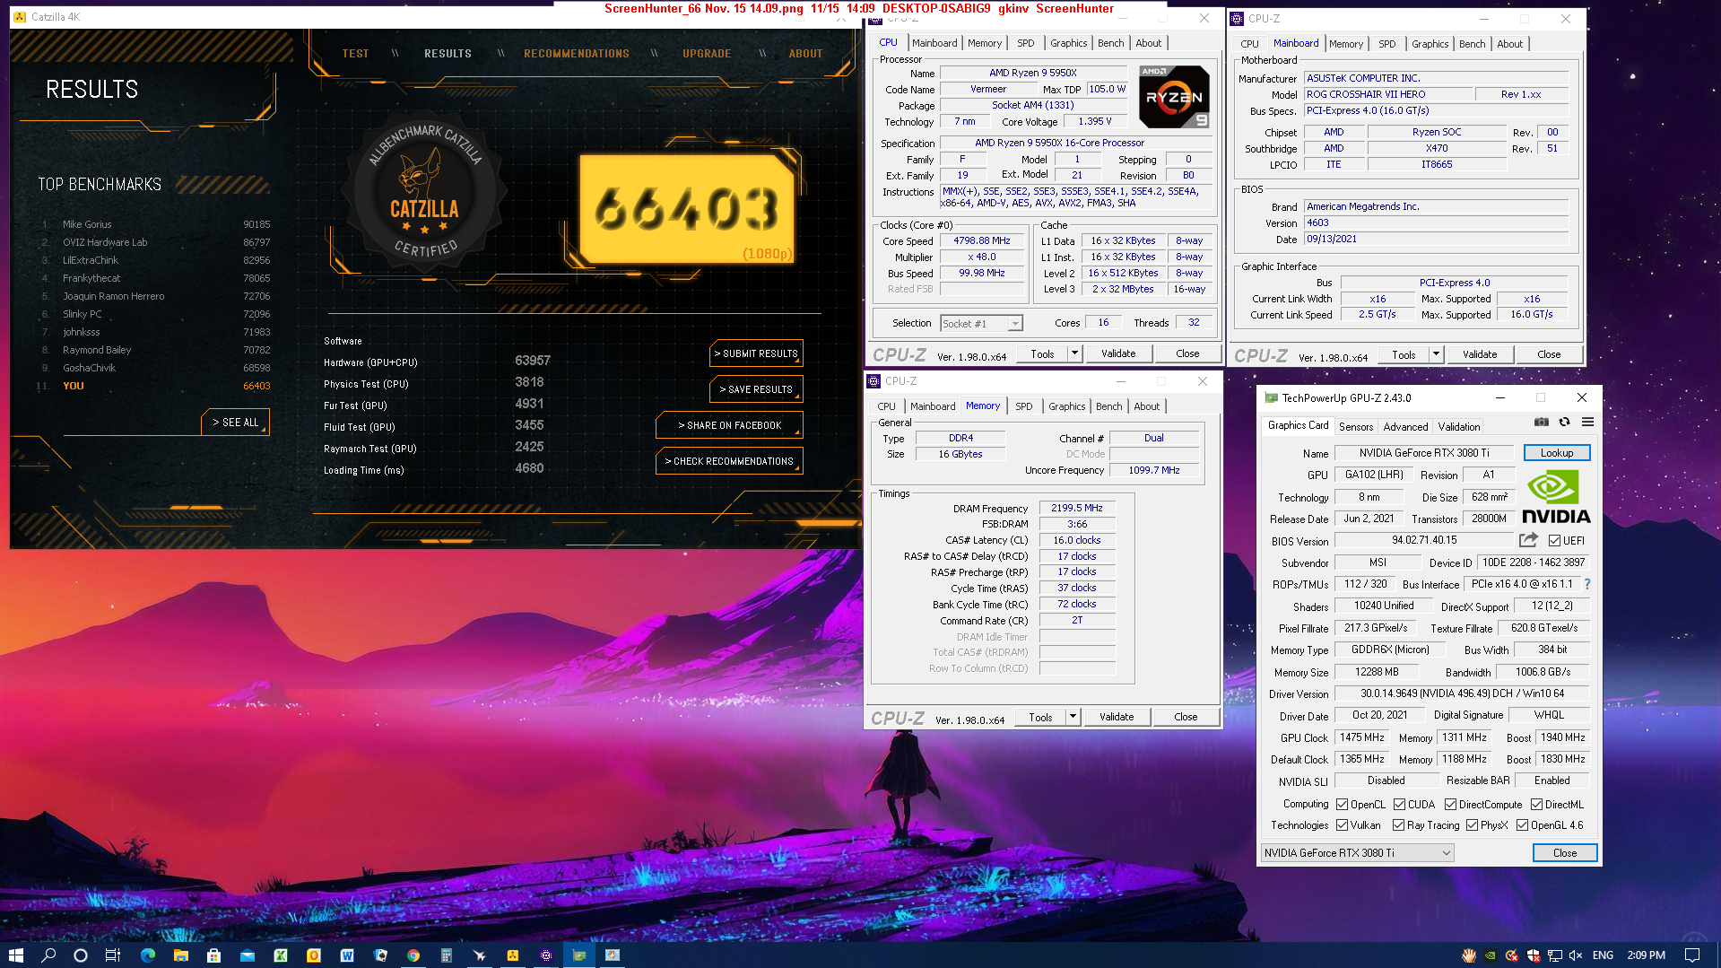1721x968 pixels.
Task: Expand Tools arrow in CPU-Z Mainboard window
Action: (x=1436, y=354)
